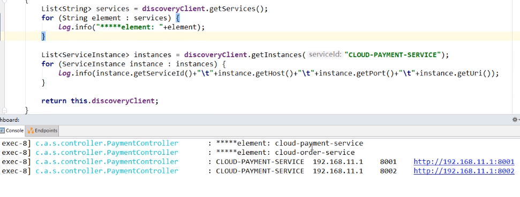Click getInstances method call in code

[x=276, y=54]
